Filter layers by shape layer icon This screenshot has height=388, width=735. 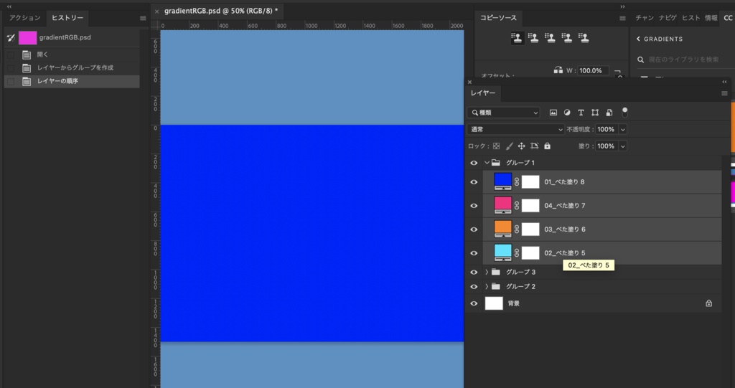point(595,113)
